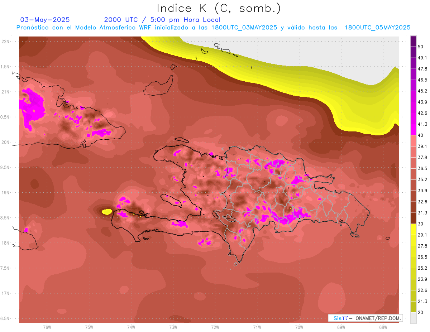
Task: Click the 'Pronóstico con el Modelo Atmósferico WRF' line
Action: (x=213, y=28)
